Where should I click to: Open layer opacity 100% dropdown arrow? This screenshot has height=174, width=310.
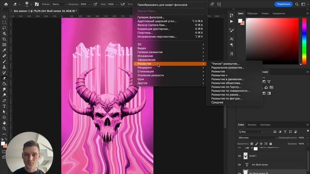pyautogui.click(x=307, y=138)
